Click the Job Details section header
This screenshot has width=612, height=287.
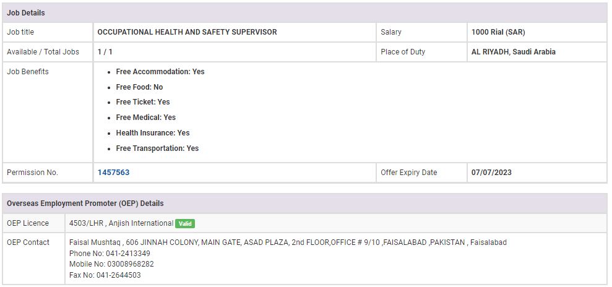click(26, 13)
